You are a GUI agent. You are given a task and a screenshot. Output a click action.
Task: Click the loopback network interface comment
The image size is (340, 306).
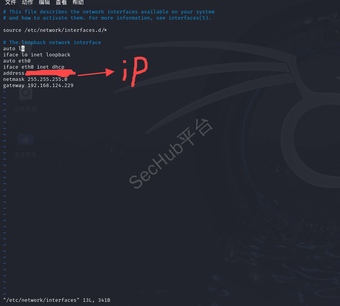52,42
